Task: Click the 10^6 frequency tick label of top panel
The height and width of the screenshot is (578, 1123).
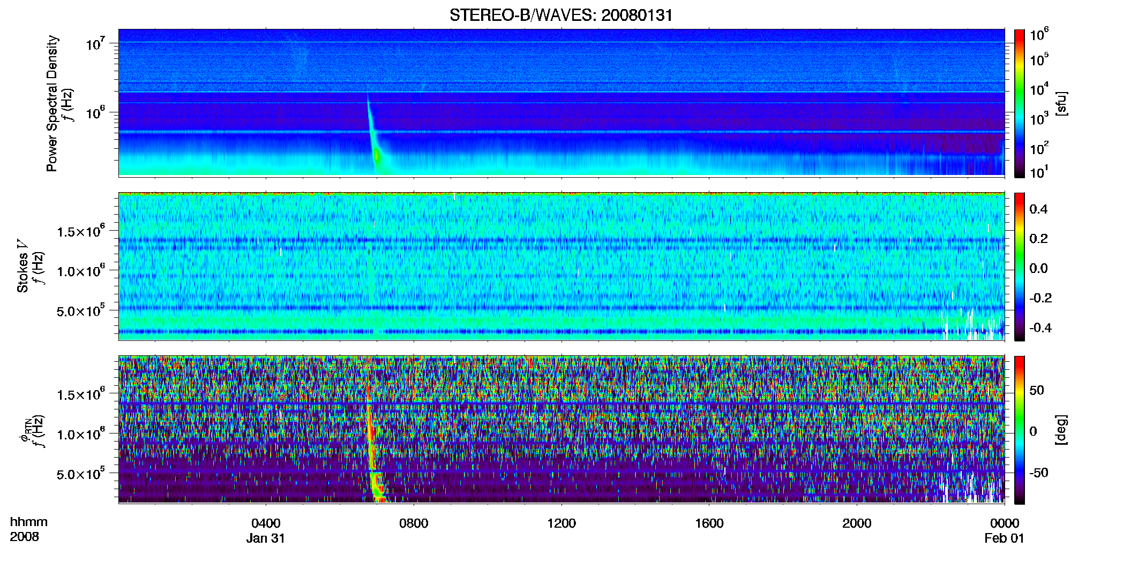Action: [95, 112]
